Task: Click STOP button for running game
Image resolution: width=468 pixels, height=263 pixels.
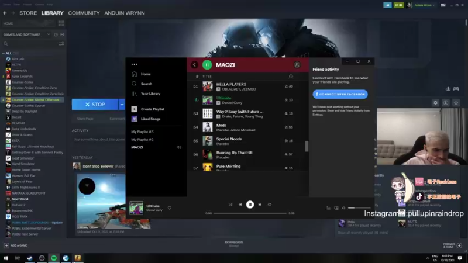Action: [95, 105]
